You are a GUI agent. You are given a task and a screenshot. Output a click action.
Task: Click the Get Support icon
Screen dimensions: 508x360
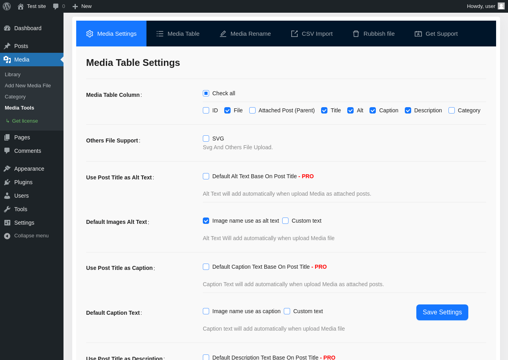pyautogui.click(x=418, y=34)
